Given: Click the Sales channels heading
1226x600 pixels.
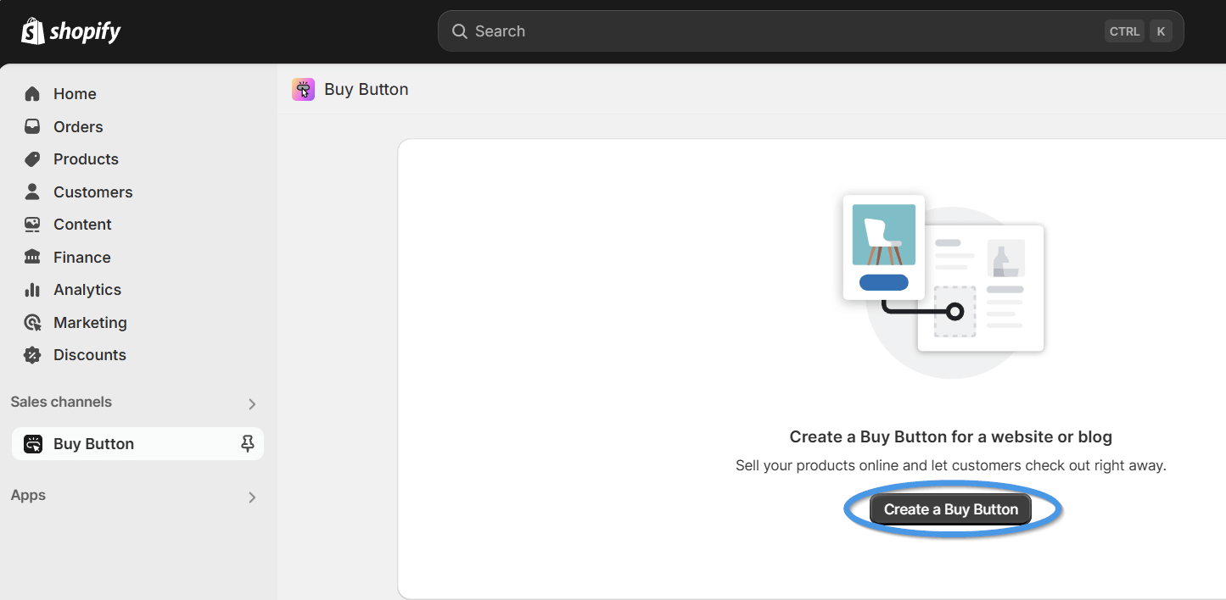Looking at the screenshot, I should 61,402.
